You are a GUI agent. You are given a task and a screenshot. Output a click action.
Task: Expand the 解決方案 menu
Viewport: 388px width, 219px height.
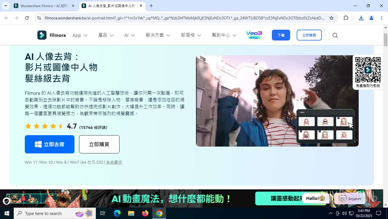[x=158, y=35]
